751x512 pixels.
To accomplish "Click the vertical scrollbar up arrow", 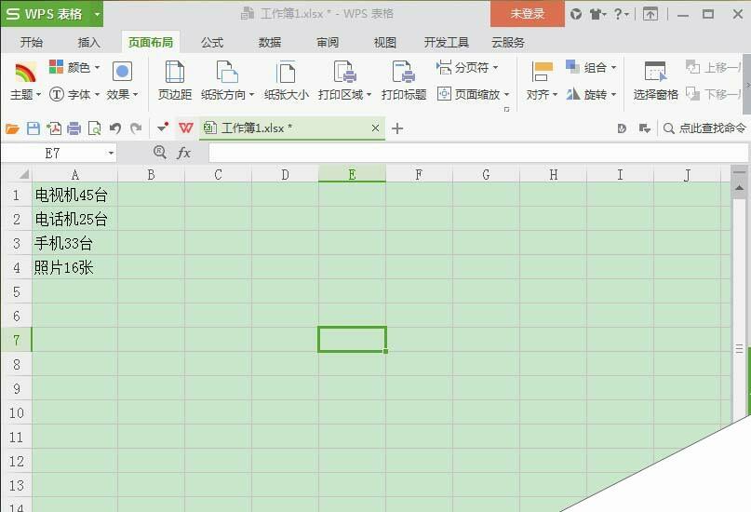I will 740,188.
